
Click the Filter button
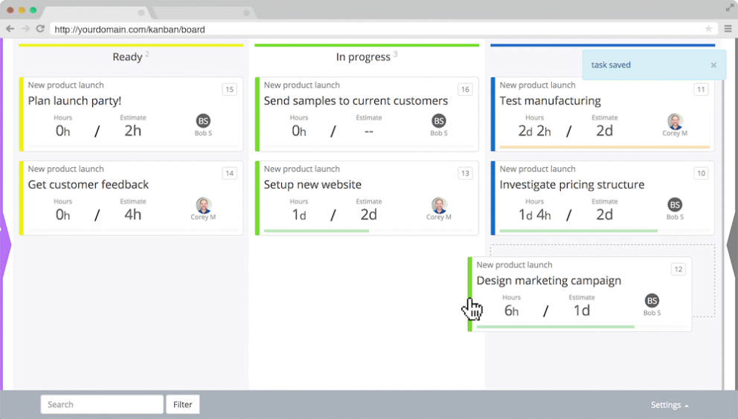click(x=182, y=404)
